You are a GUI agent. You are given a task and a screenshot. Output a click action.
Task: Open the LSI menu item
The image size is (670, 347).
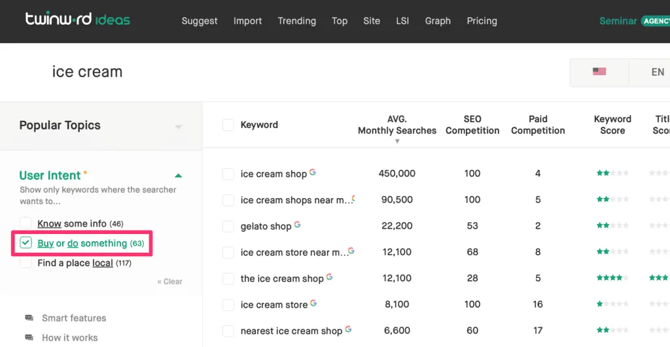[402, 21]
